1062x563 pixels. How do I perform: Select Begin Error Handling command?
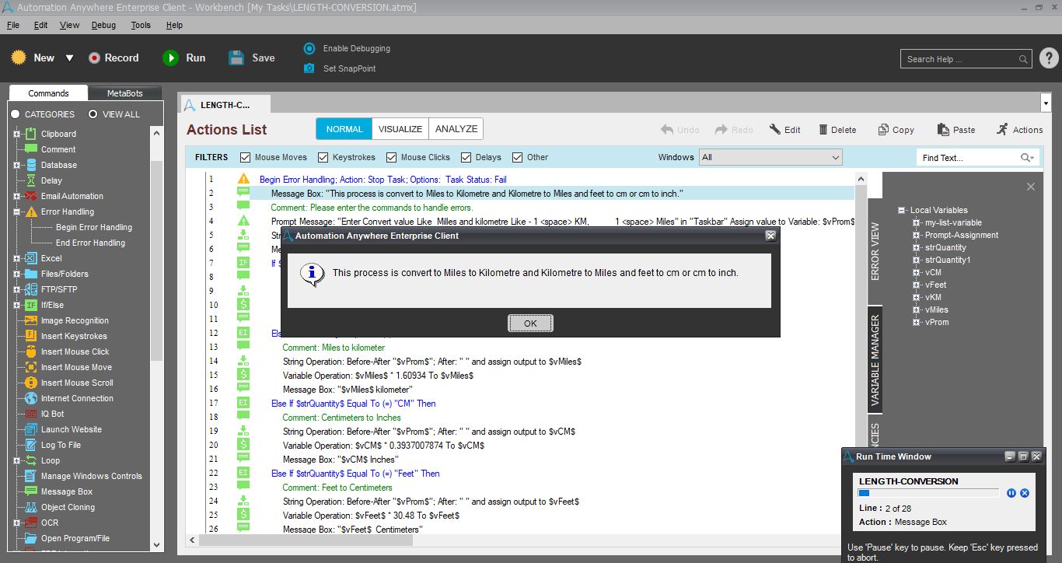(x=94, y=227)
